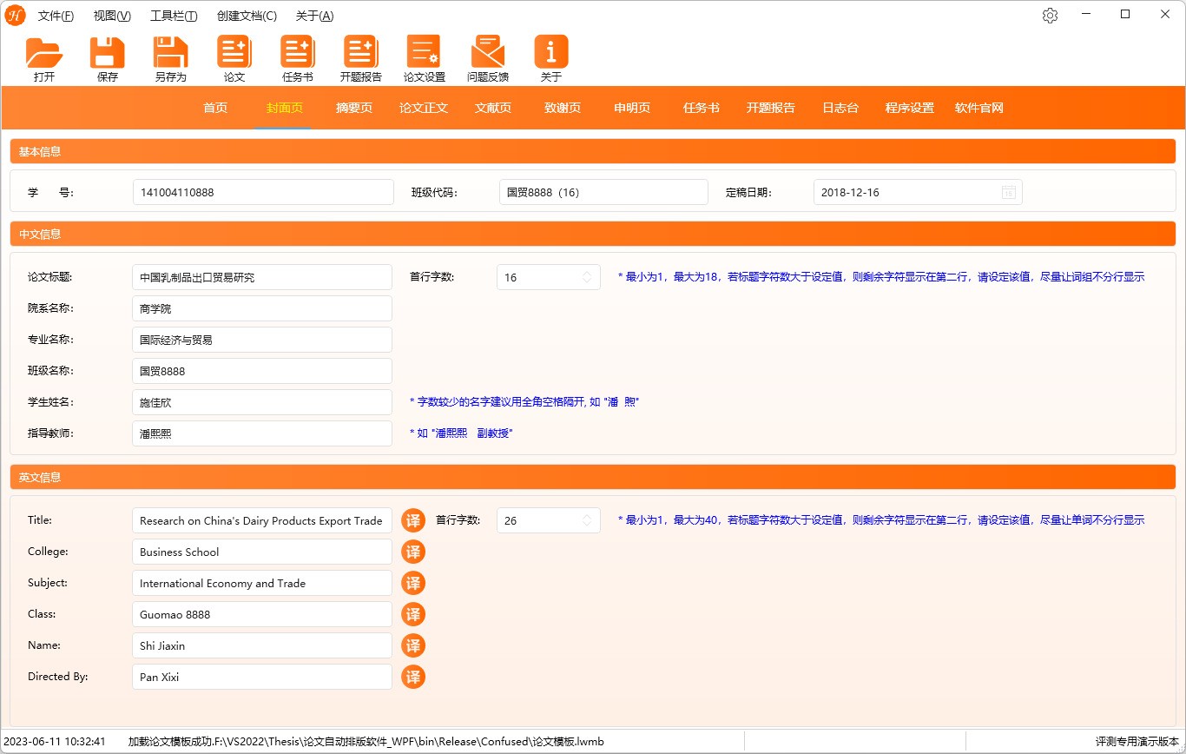Click the 关于 info icon

pyautogui.click(x=550, y=55)
